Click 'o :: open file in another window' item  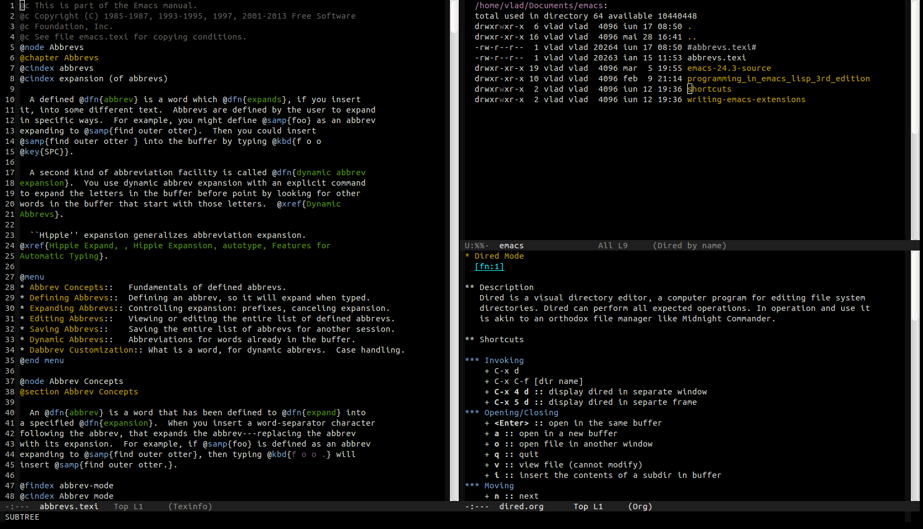569,444
